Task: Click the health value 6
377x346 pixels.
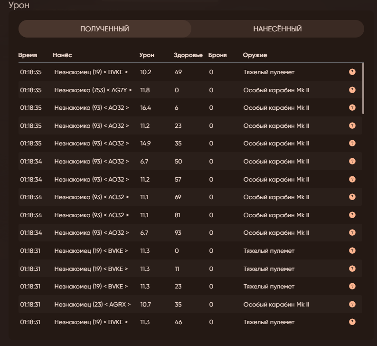Action: tap(177, 108)
